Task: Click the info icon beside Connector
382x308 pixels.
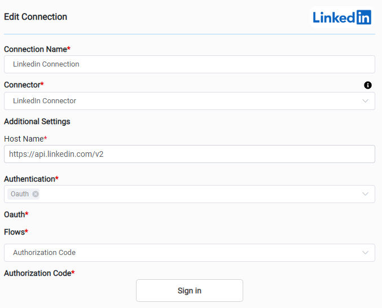Action: coord(368,85)
